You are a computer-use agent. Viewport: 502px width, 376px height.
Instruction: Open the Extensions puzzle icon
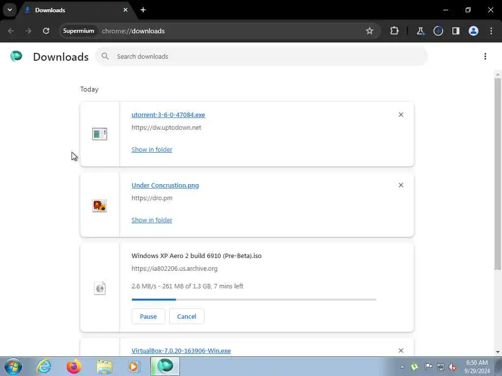(x=395, y=31)
